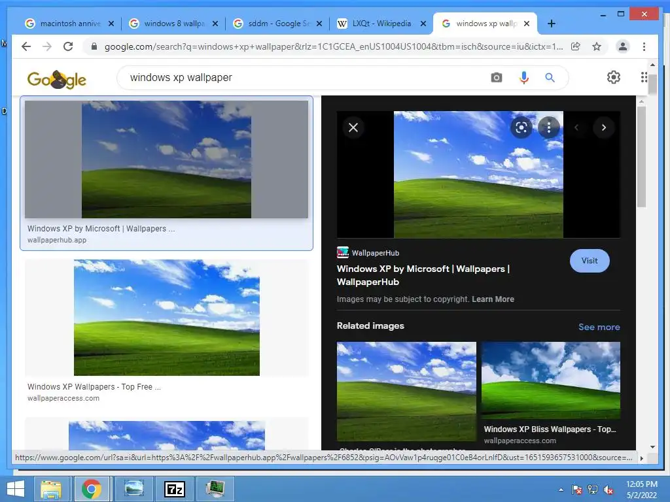Open left related Bliss image
Screen dimensions: 670x502
pos(406,391)
